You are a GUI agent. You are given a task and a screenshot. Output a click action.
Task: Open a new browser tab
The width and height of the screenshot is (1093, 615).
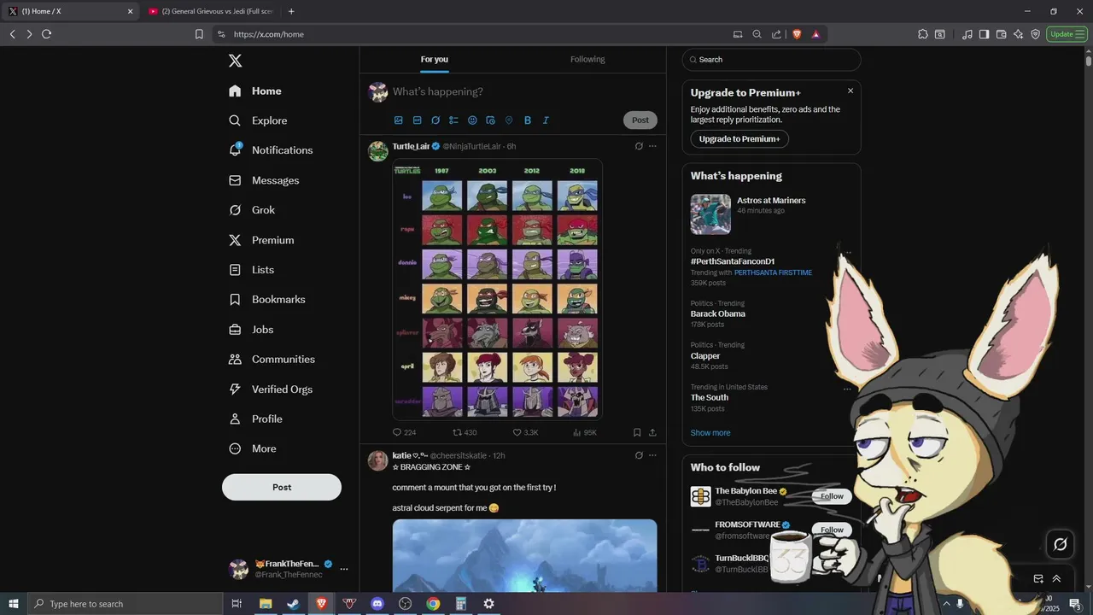pyautogui.click(x=291, y=11)
